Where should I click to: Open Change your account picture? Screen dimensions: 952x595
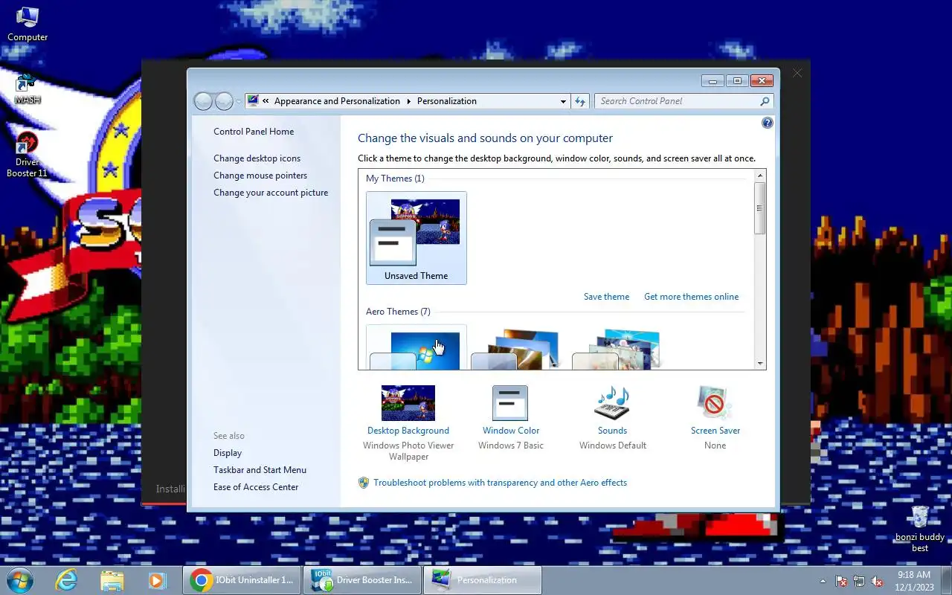[271, 193]
